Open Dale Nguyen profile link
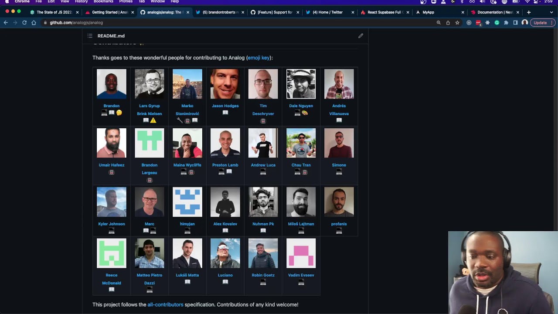Screen dimensions: 558x314 coord(301,106)
